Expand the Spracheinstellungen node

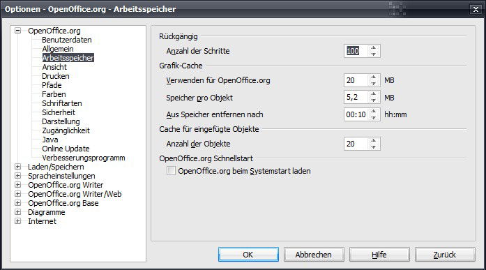[x=18, y=176]
